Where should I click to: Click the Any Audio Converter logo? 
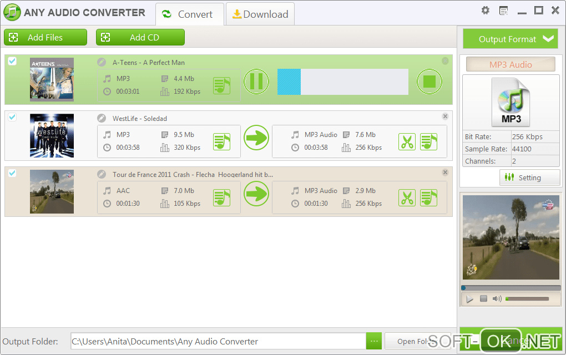[12, 12]
